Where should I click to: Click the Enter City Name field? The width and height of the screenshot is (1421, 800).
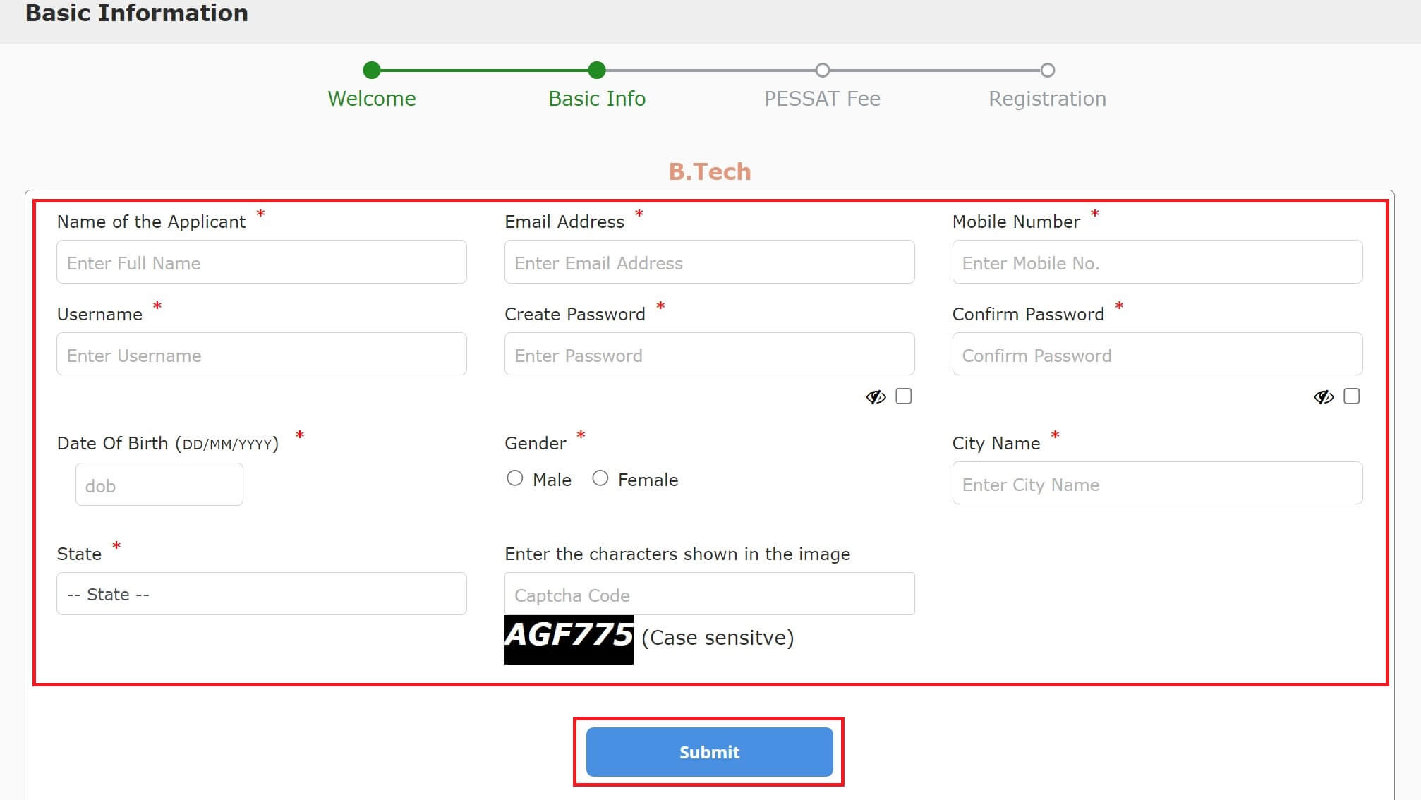(1157, 483)
